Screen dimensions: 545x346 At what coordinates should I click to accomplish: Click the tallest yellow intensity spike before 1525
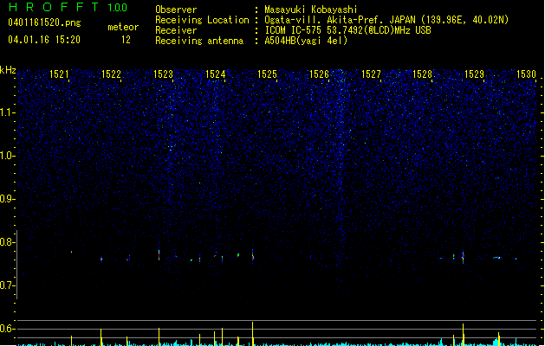253,334
